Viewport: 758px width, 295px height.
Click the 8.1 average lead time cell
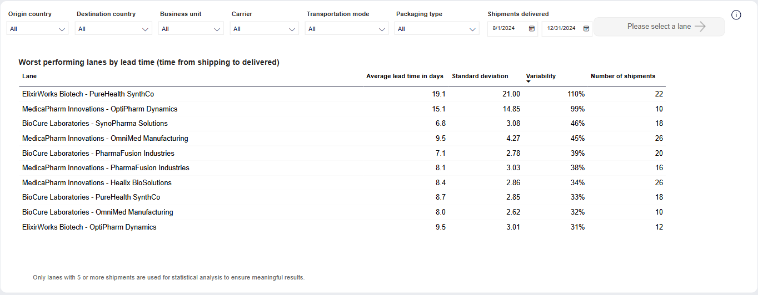click(440, 167)
